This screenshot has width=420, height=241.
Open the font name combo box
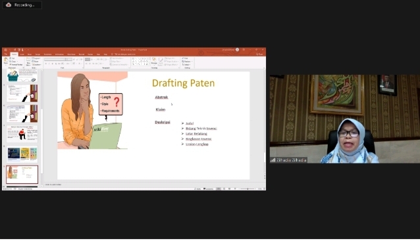tap(55, 59)
